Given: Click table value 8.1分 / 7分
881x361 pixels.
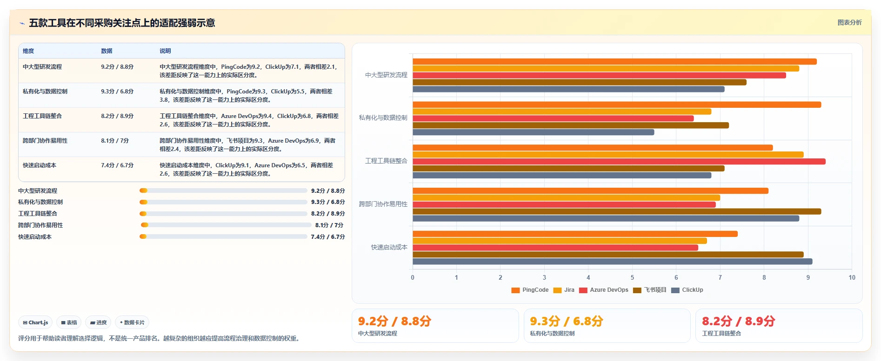Looking at the screenshot, I should pyautogui.click(x=115, y=141).
